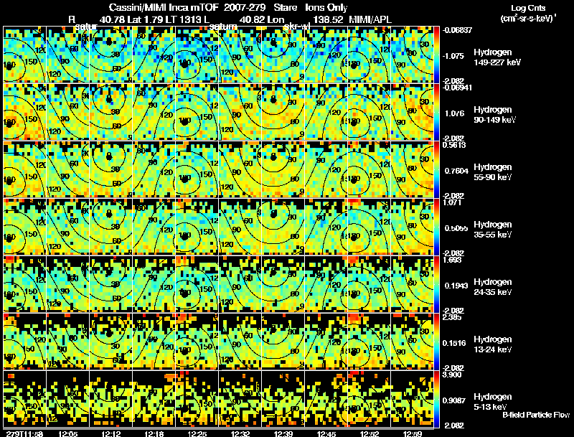The image size is (574, 437).
Task: Open the 5-13 keV panel for 12:32
Action: [x=240, y=399]
